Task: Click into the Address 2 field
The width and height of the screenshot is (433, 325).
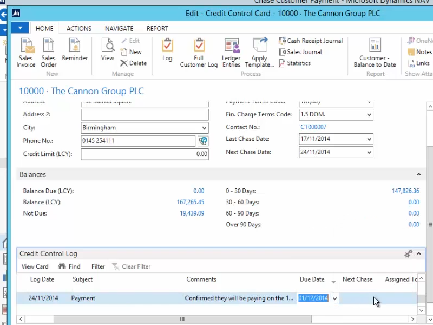Action: 145,115
